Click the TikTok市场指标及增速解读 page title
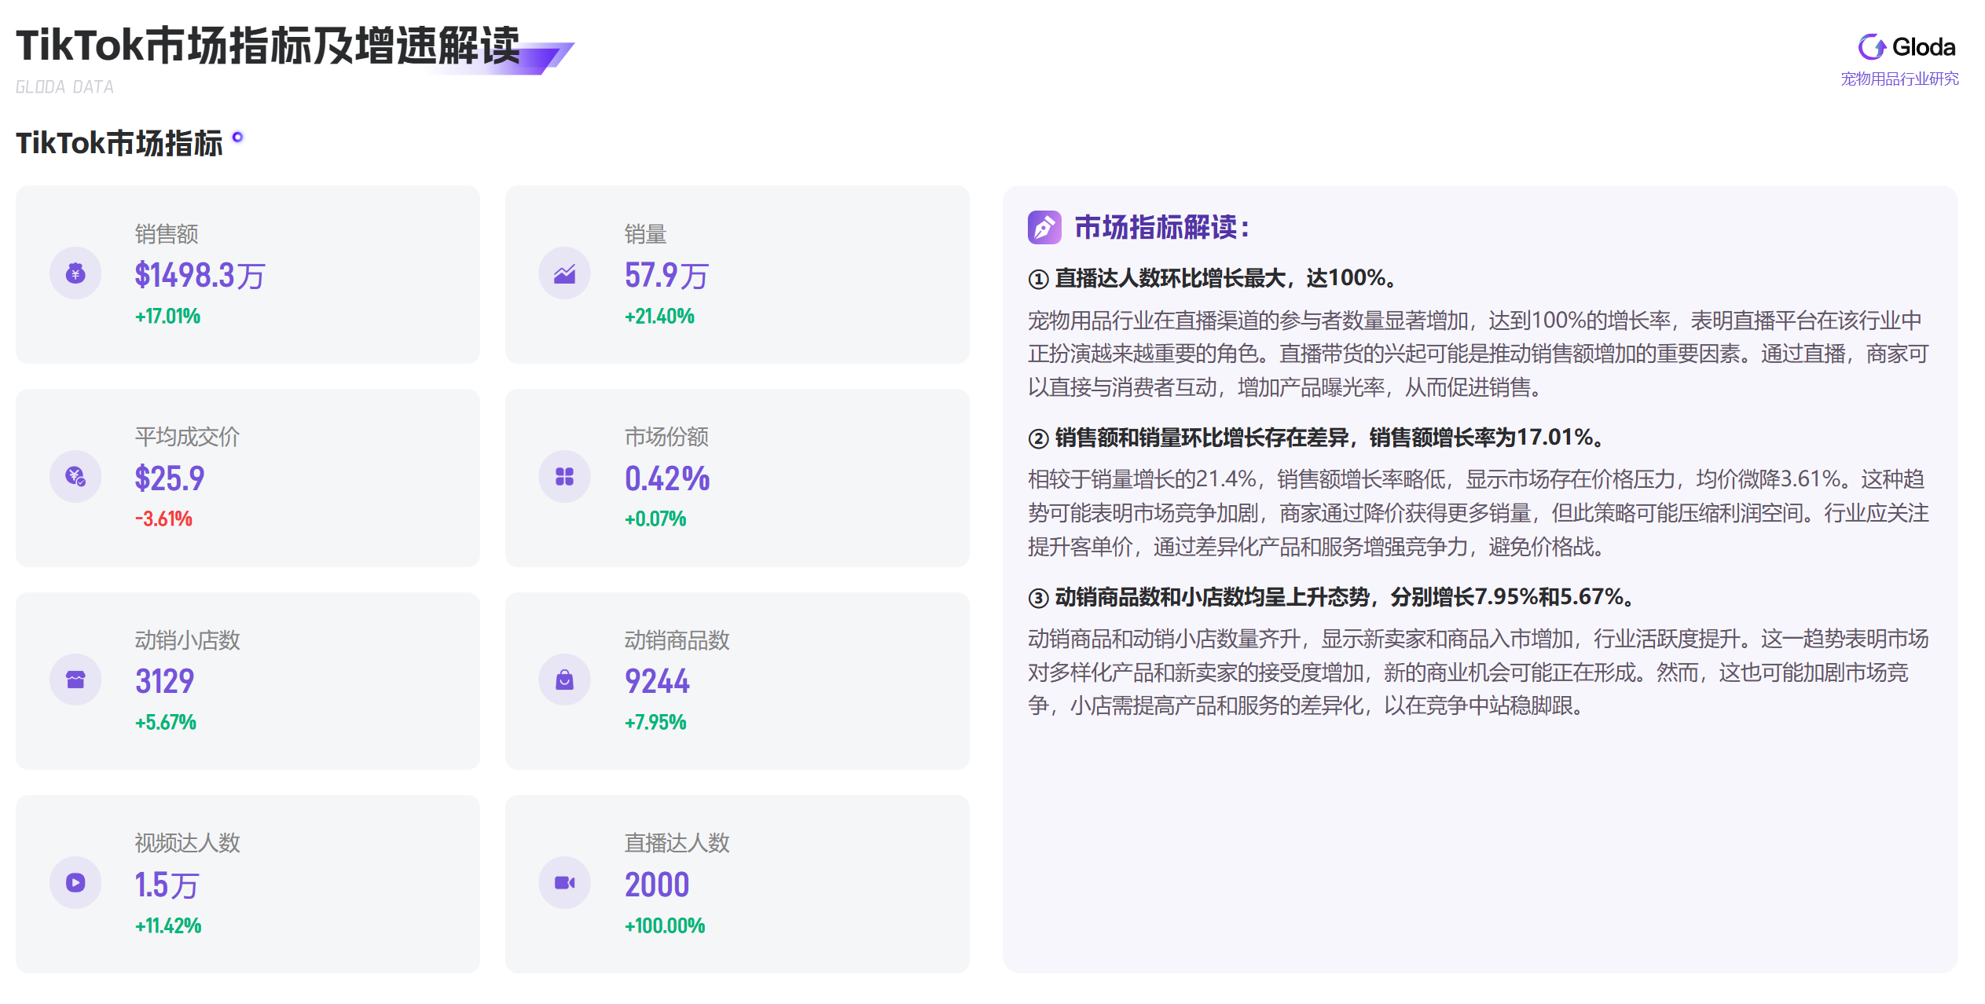This screenshot has width=1985, height=1004. click(269, 45)
